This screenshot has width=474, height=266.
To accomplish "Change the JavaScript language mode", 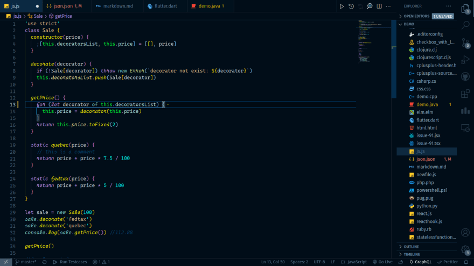I will 354,262.
